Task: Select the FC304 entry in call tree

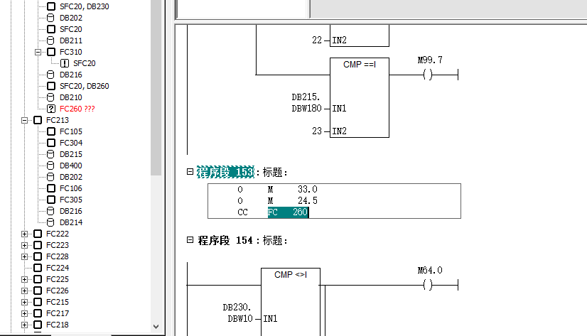Action: (x=70, y=143)
